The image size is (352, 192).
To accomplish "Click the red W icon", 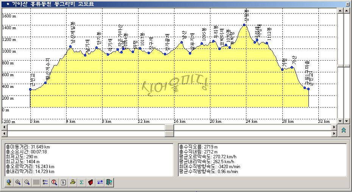I will pos(91,183).
